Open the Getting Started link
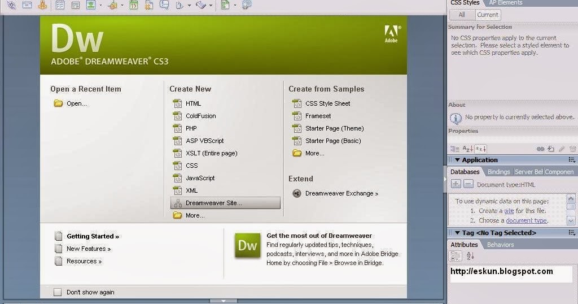Screen dimensions: 578x304 (x=87, y=236)
